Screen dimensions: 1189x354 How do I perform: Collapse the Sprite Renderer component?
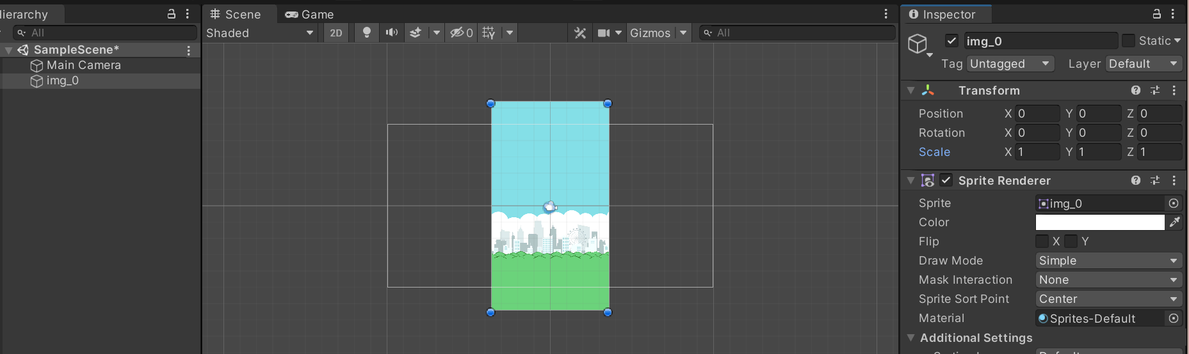[910, 181]
